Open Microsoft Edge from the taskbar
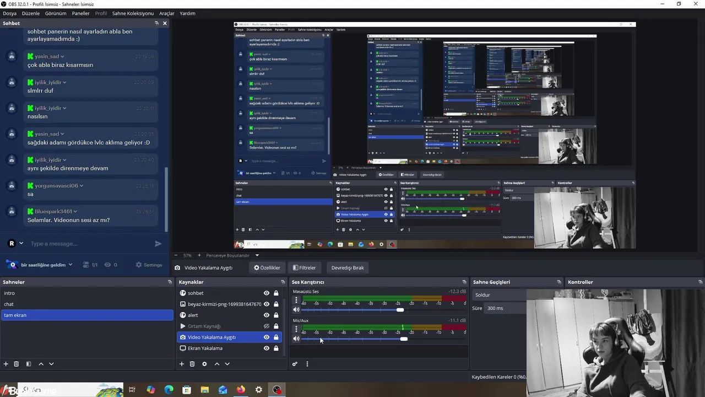Screen dimensions: 705x397 pos(169,390)
